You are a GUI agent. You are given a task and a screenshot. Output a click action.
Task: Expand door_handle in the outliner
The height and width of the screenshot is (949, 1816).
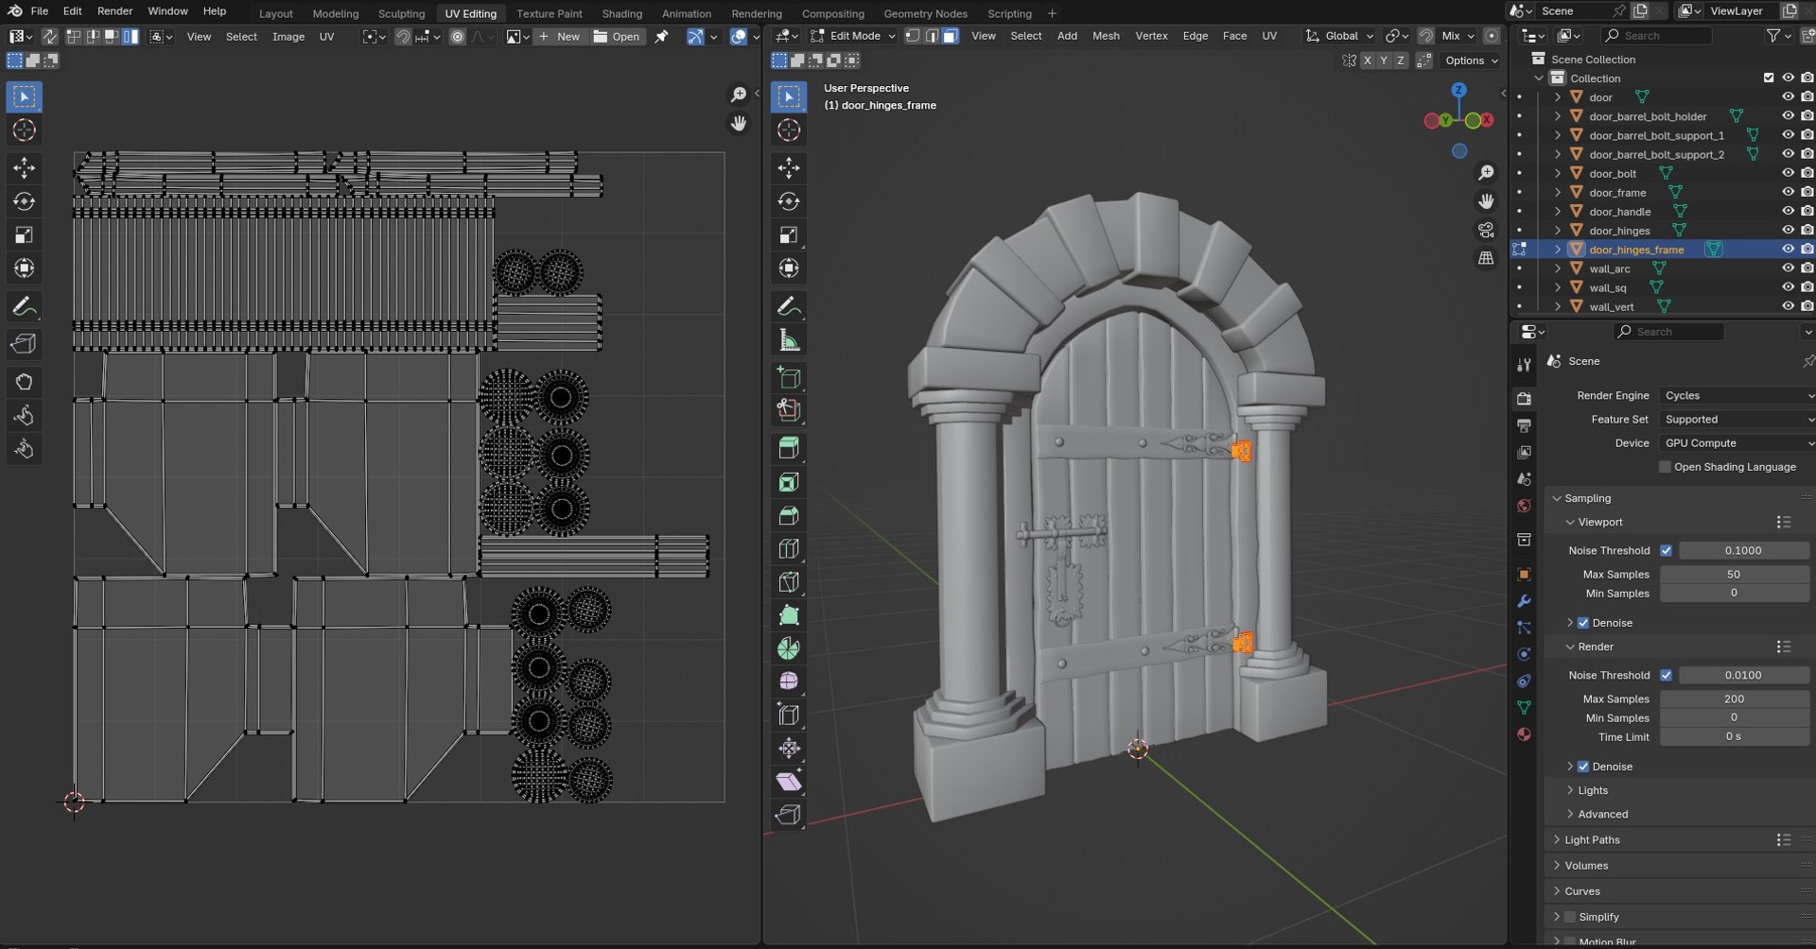[1557, 212]
